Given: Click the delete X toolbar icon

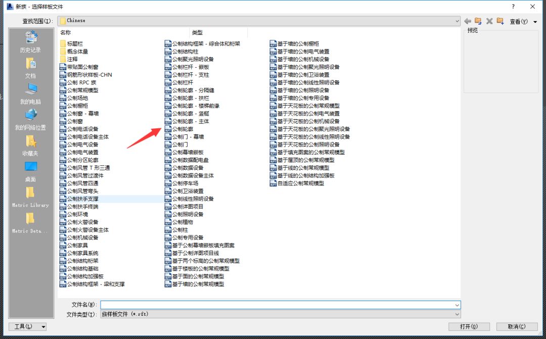Looking at the screenshot, I should tap(489, 21).
